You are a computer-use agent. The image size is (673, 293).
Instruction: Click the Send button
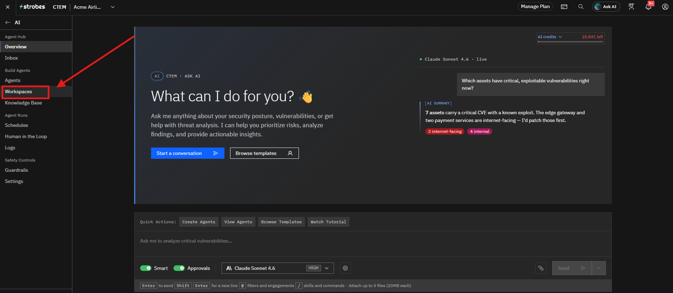point(572,268)
